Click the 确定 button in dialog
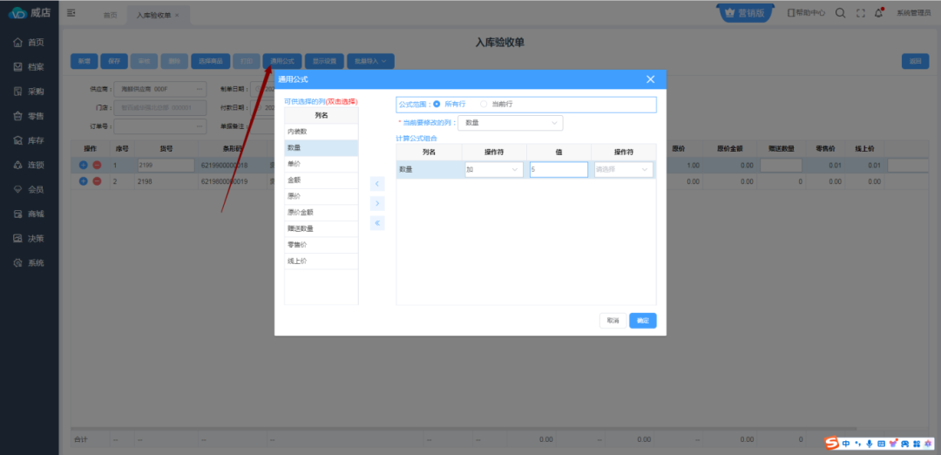This screenshot has width=941, height=455. click(643, 321)
